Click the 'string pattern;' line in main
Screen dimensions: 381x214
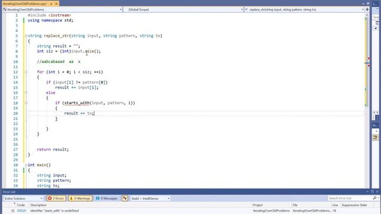(x=54, y=181)
